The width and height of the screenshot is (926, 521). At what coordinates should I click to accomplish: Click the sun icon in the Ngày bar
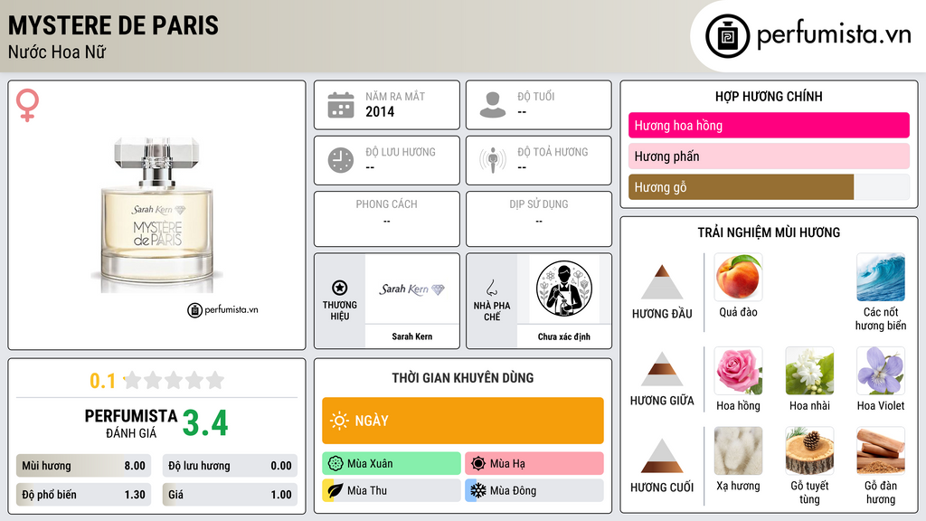coord(340,421)
